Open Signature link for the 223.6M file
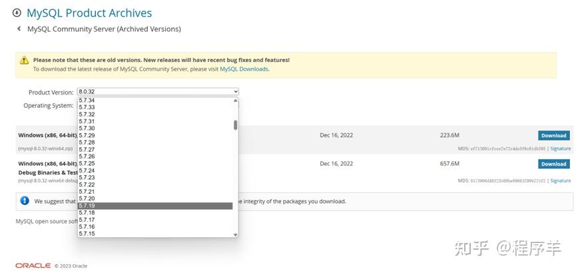The height and width of the screenshot is (271, 576). [560, 148]
